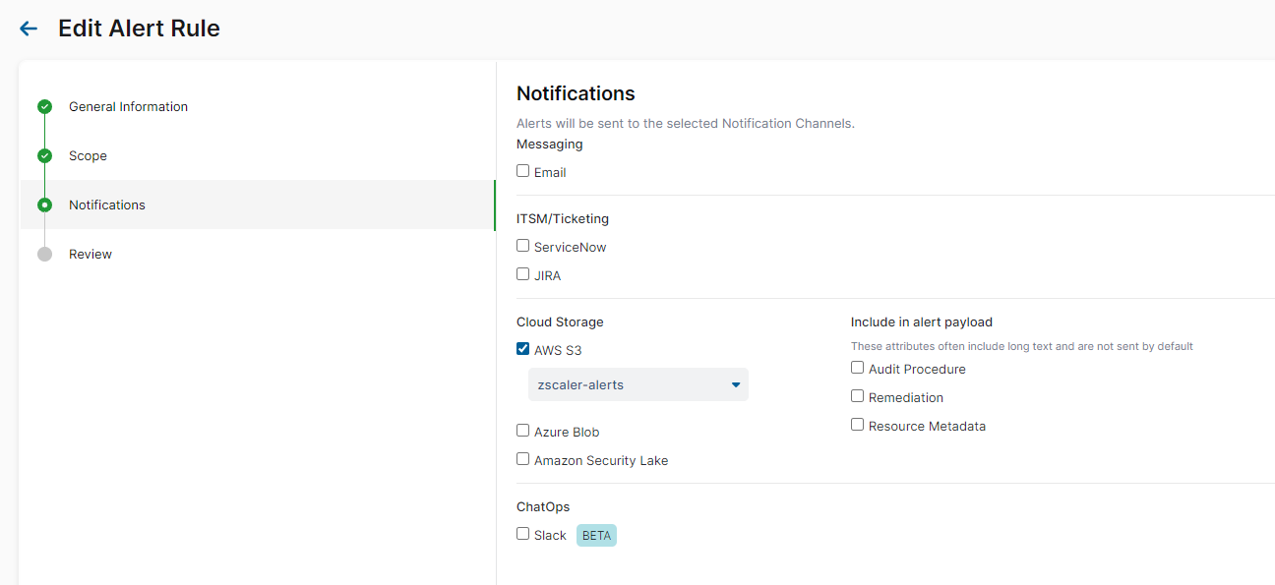The width and height of the screenshot is (1275, 585).
Task: Open the zscaler-alerts bucket dropdown
Action: click(637, 384)
